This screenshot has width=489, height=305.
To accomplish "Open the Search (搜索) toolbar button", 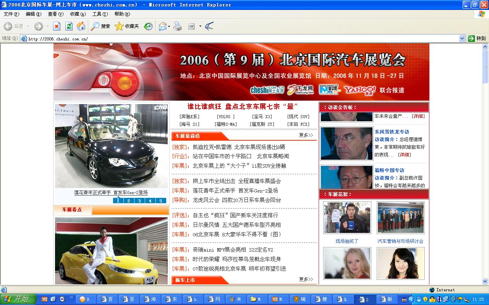I will pos(100,26).
